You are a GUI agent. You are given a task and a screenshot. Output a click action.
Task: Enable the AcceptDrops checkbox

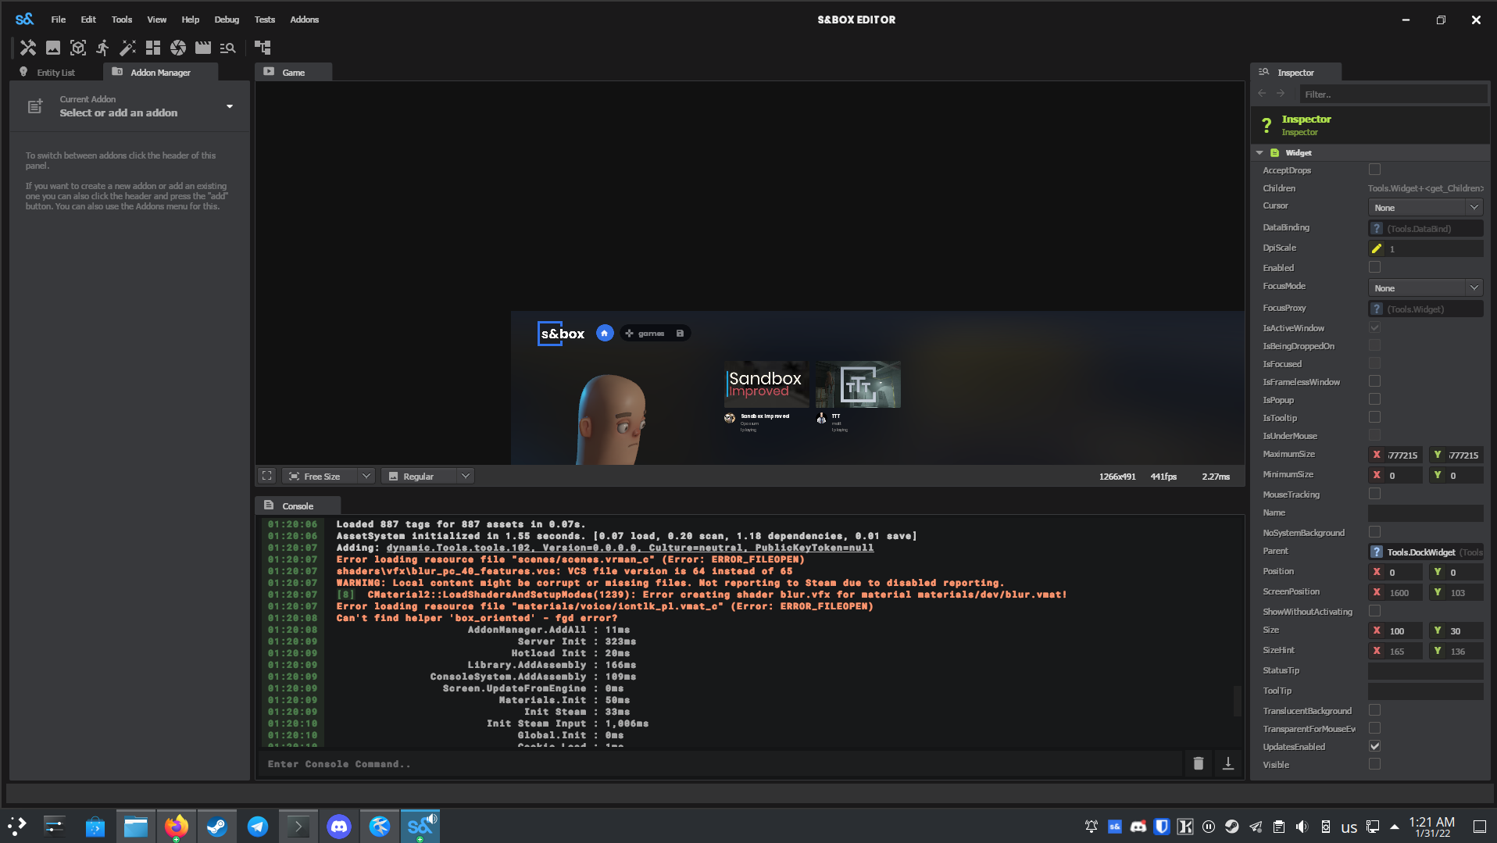click(x=1374, y=170)
